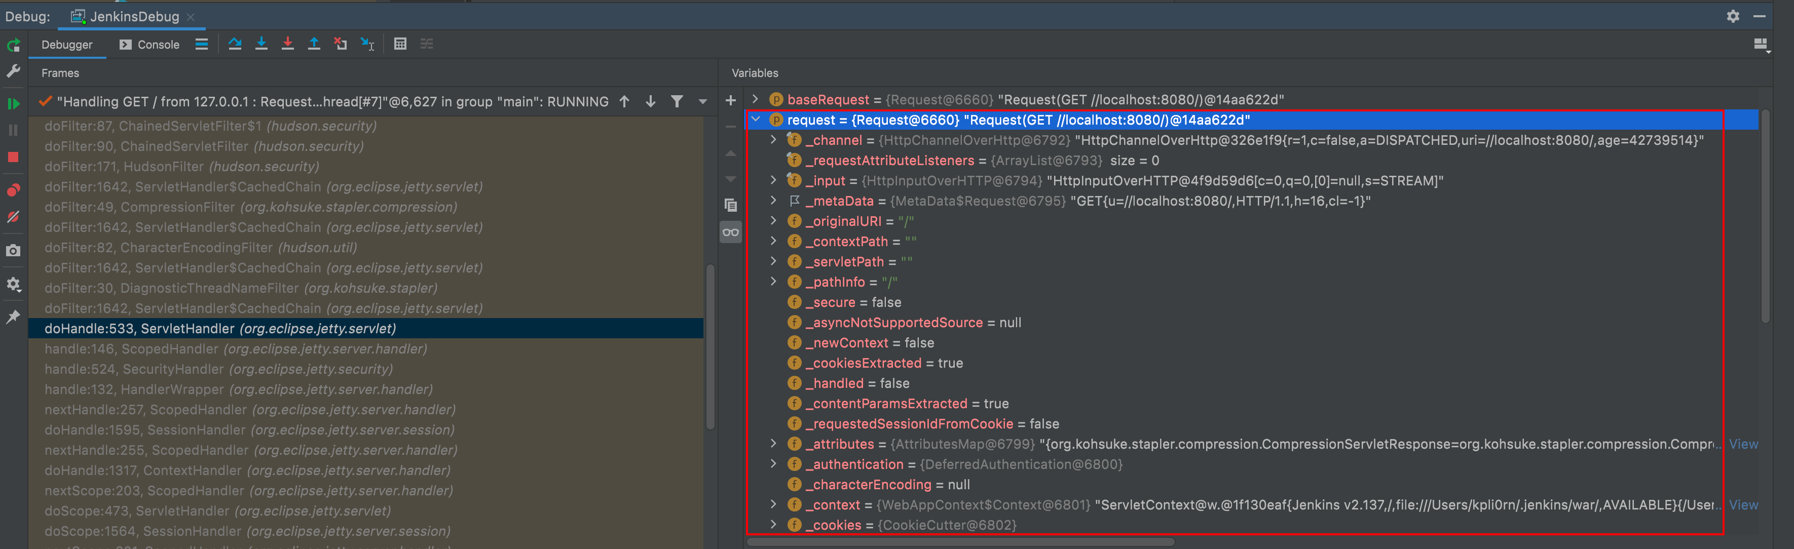
Task: Toggle the frames filter funnel icon
Action: (676, 102)
